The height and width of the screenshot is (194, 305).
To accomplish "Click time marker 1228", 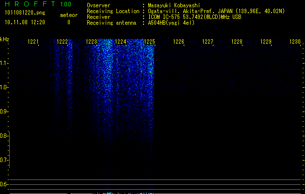I will (x=237, y=41).
